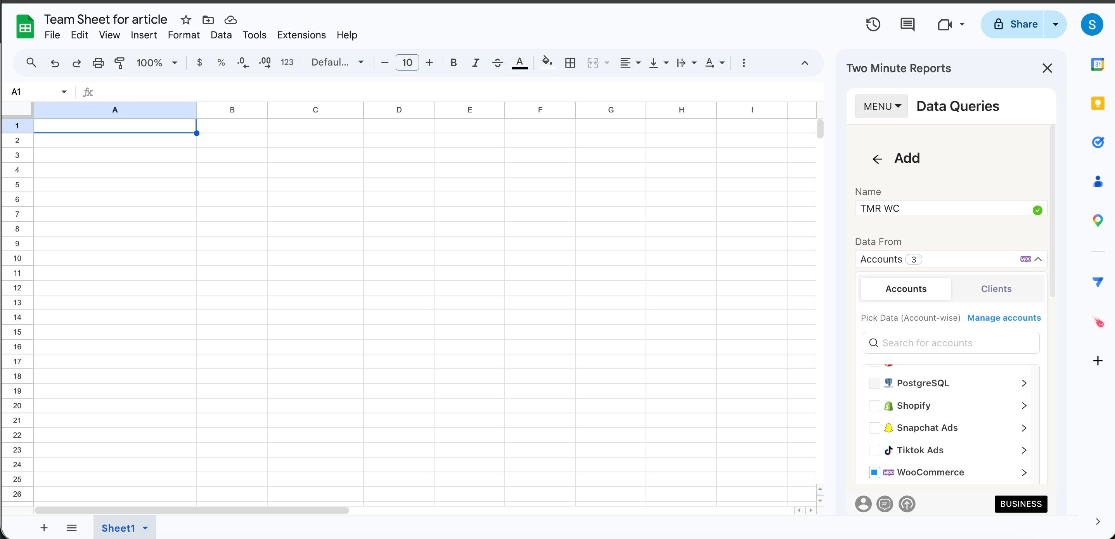This screenshot has width=1115, height=539.
Task: Click the Manage accounts link
Action: [x=1005, y=318]
